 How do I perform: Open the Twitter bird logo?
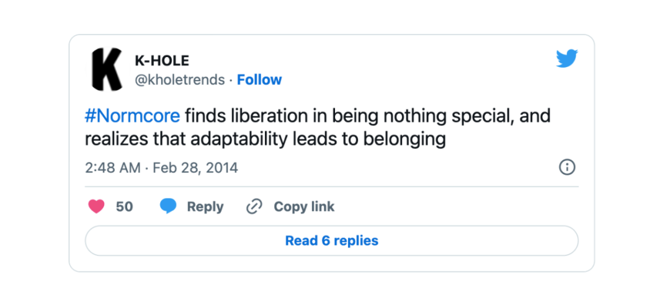click(x=566, y=58)
